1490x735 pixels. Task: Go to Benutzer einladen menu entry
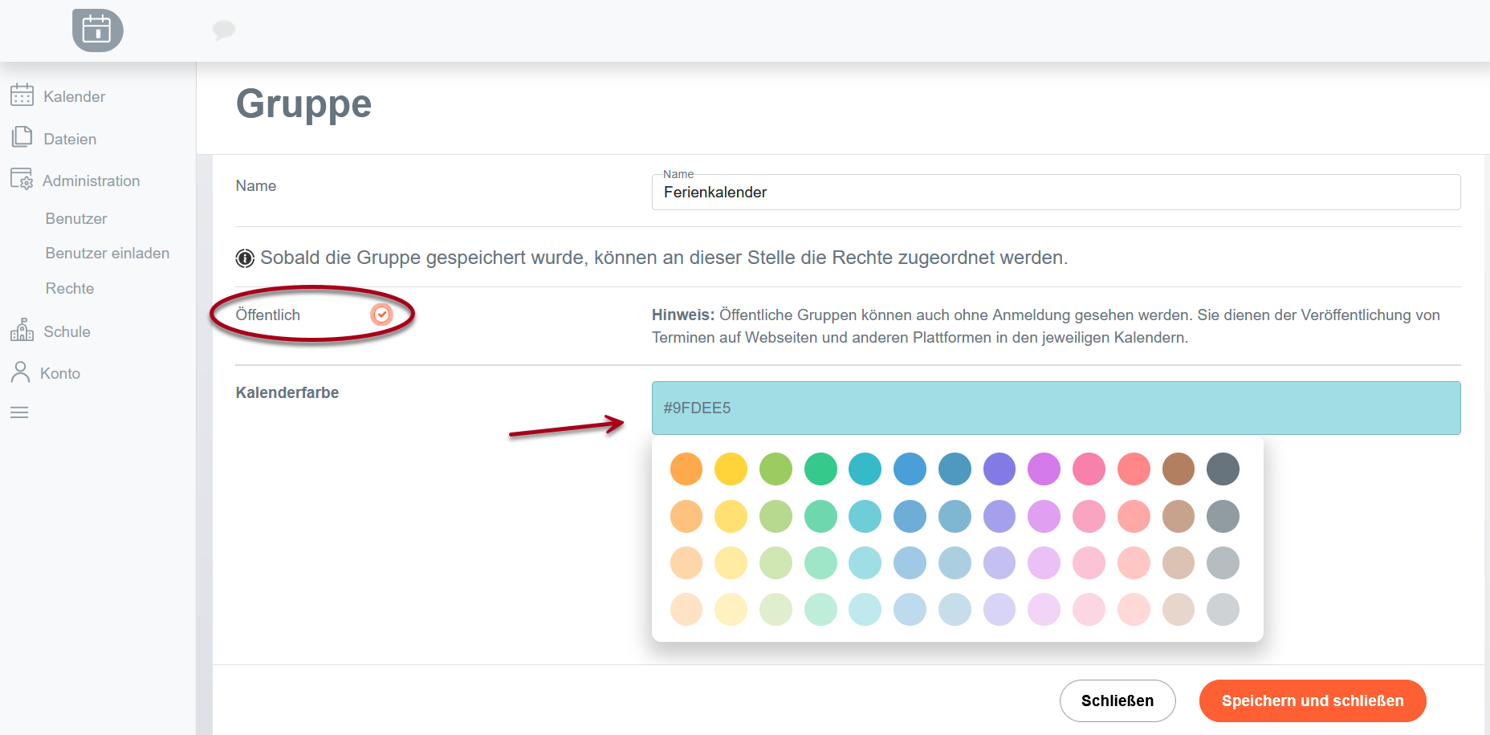[108, 254]
